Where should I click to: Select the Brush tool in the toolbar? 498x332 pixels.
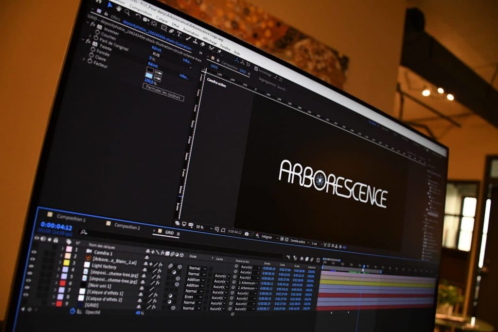[x=187, y=38]
